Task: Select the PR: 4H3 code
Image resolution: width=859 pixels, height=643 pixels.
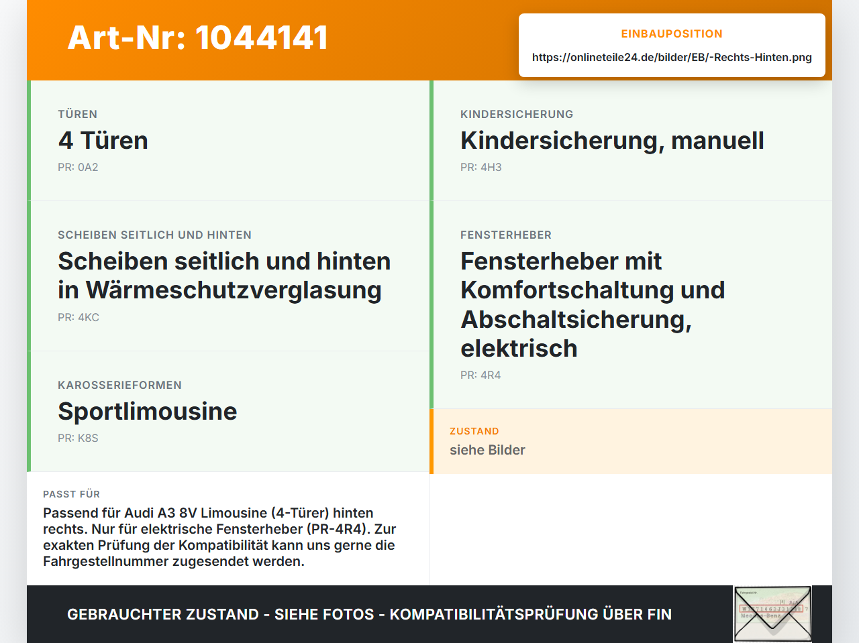Action: click(481, 168)
